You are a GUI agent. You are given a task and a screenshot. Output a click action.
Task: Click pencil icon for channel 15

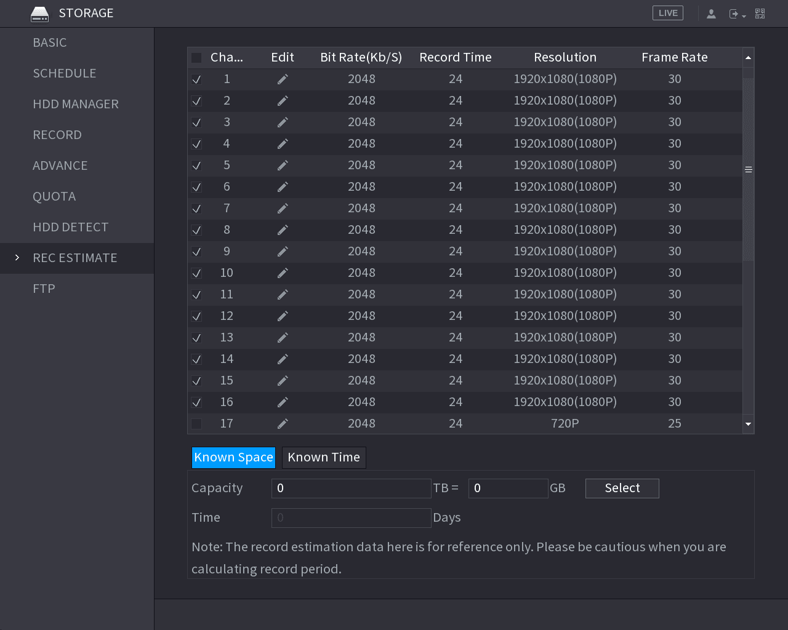pos(283,381)
